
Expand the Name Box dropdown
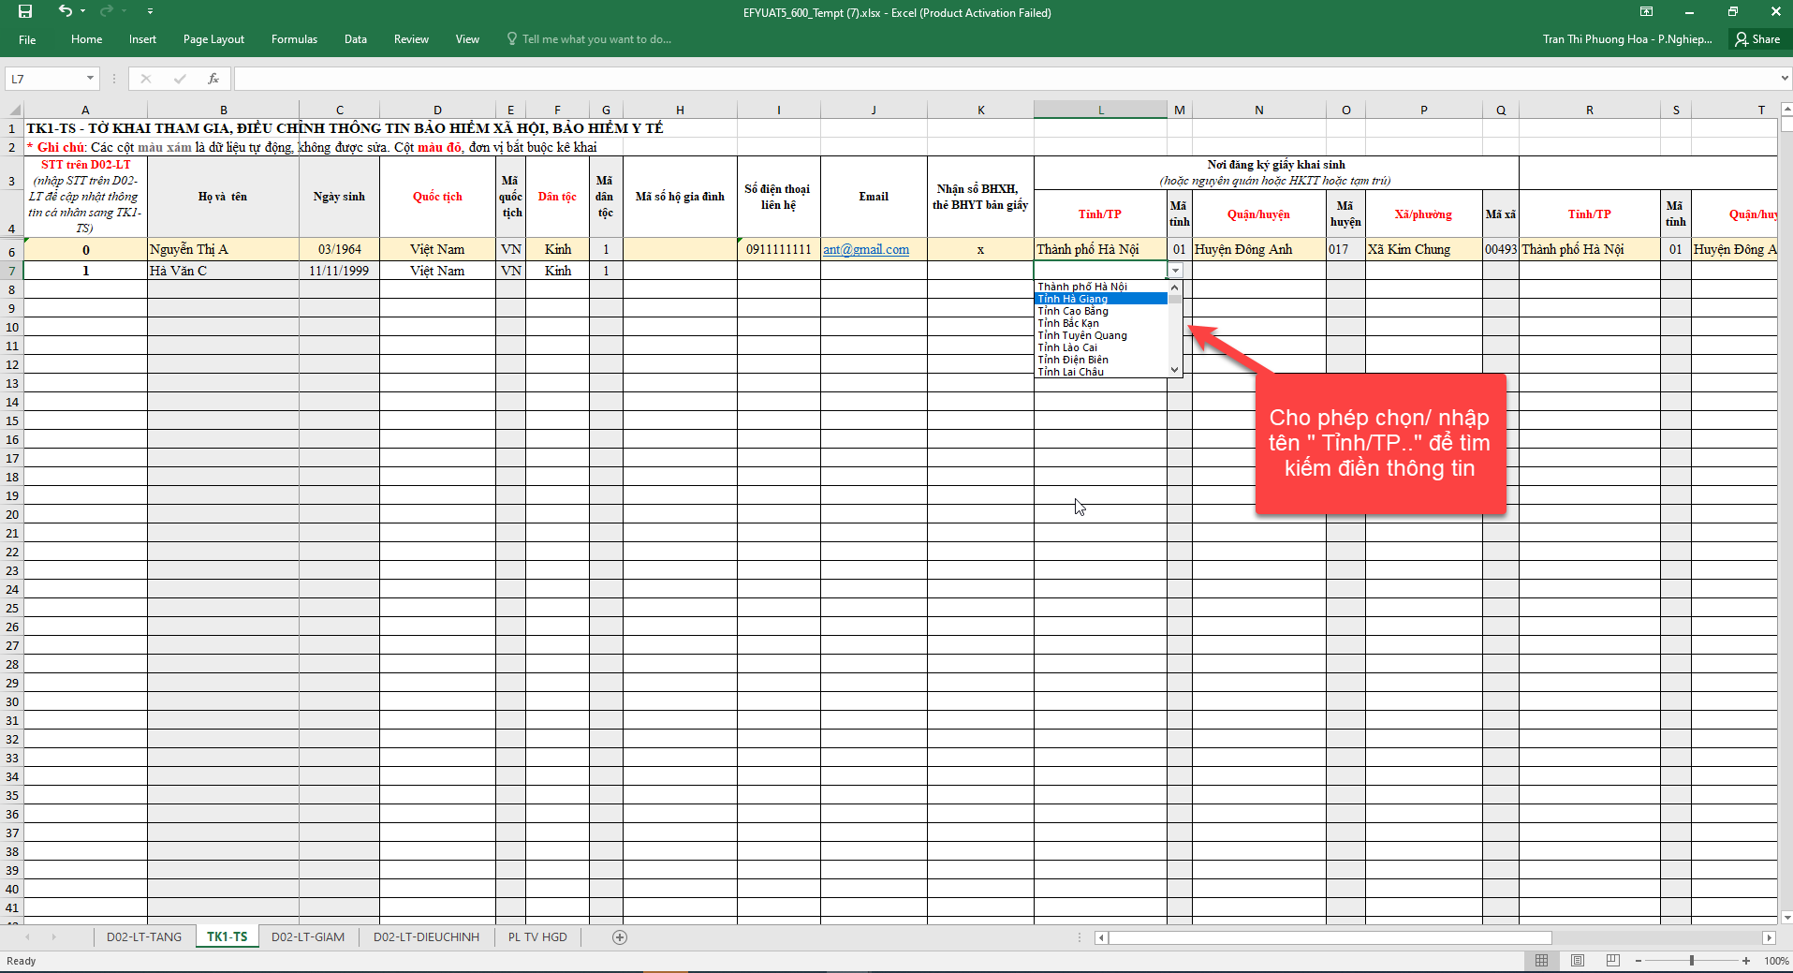pos(90,79)
